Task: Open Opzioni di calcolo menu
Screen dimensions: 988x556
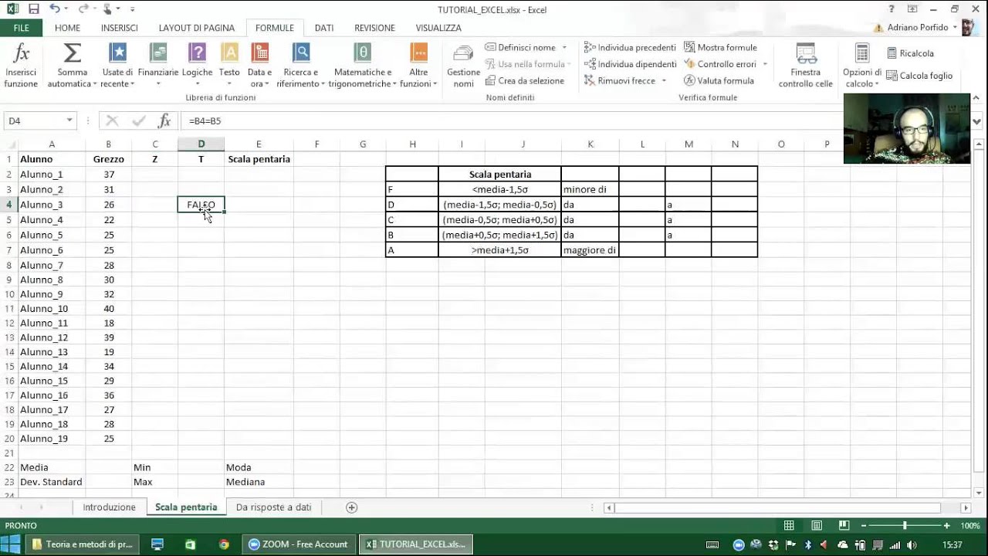Action: [x=862, y=66]
